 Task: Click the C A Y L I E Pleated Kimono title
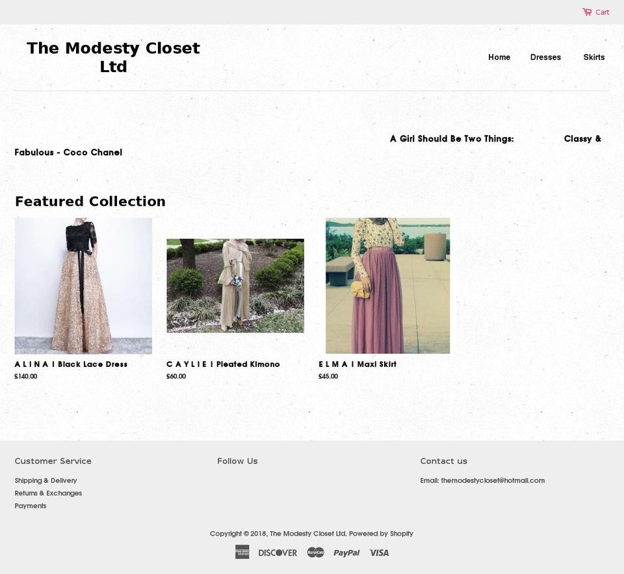[x=223, y=364]
